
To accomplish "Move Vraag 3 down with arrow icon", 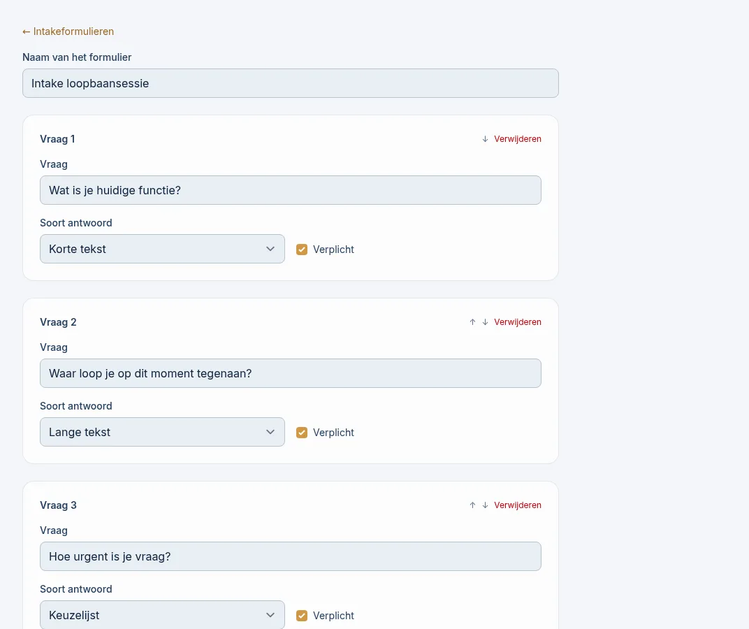I will click(485, 505).
